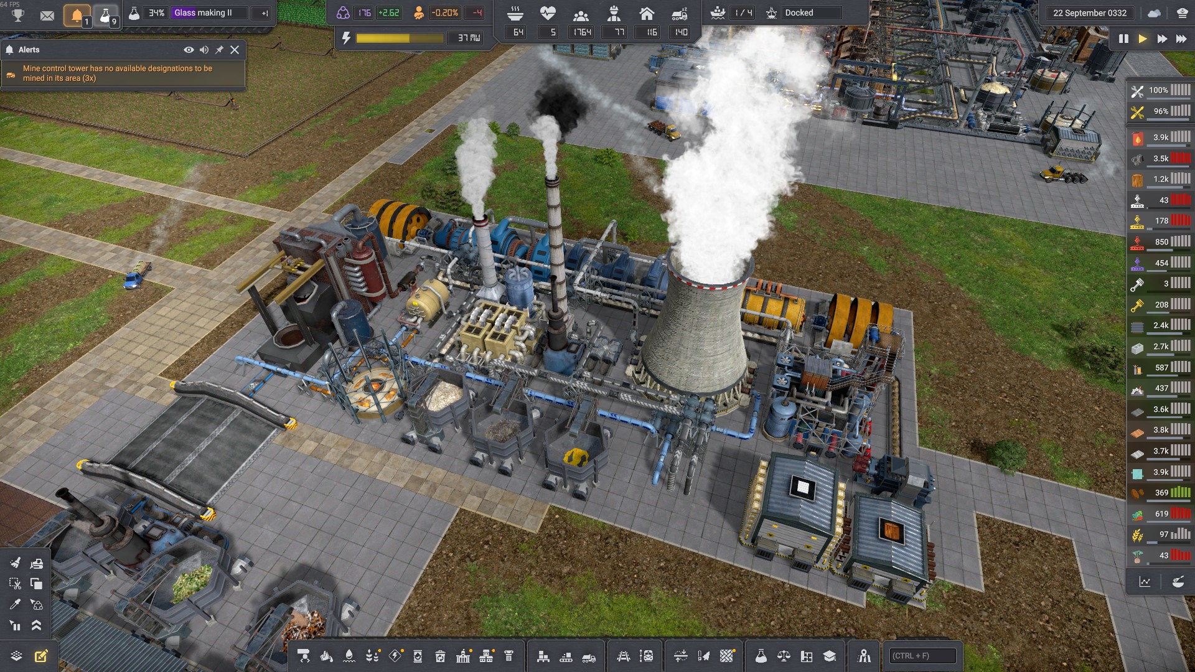Open the train tracks build tool

[x=624, y=656]
